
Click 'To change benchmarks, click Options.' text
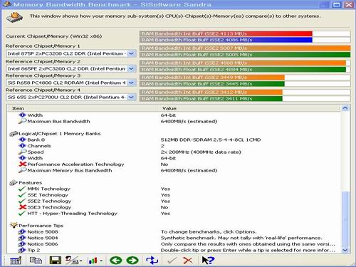point(209,231)
